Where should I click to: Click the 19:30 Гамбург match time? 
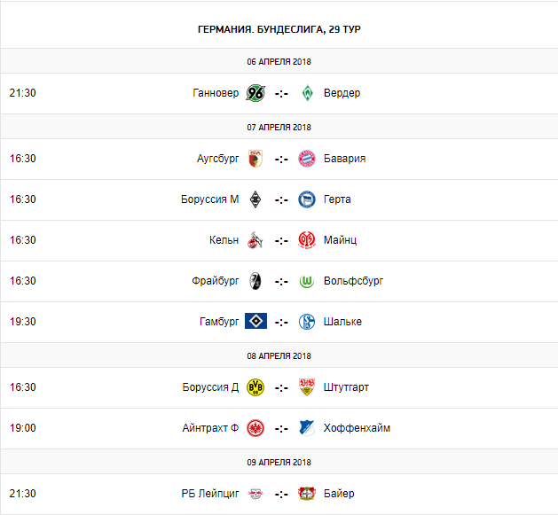pos(23,322)
